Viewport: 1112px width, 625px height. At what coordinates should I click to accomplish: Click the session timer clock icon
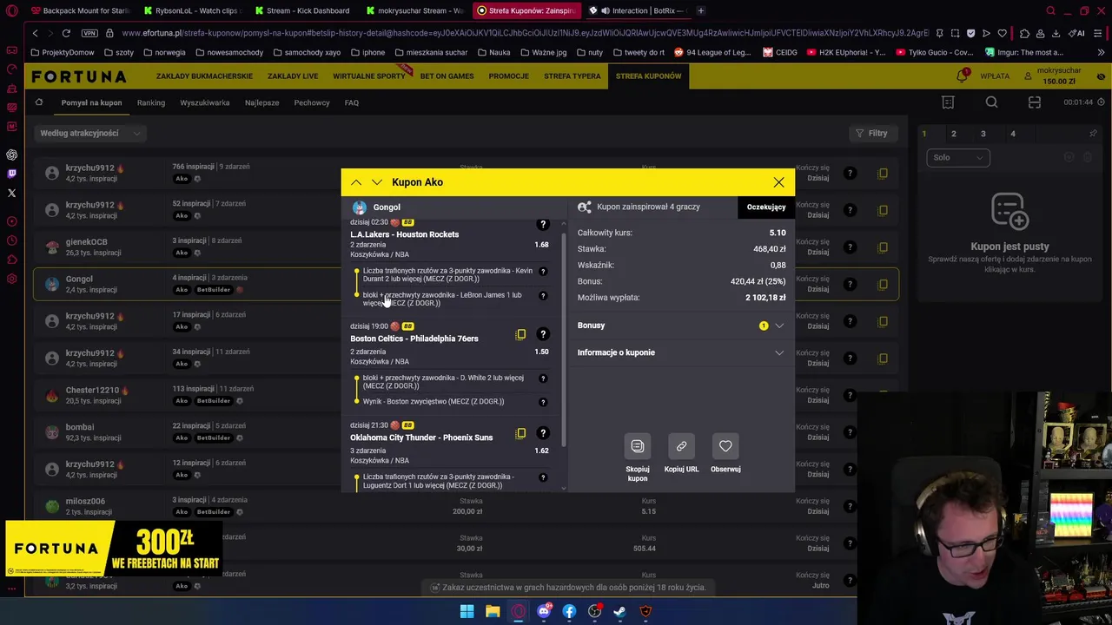click(1102, 102)
